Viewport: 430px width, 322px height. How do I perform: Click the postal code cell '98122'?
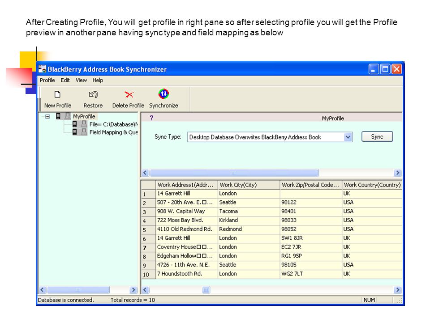pos(311,202)
